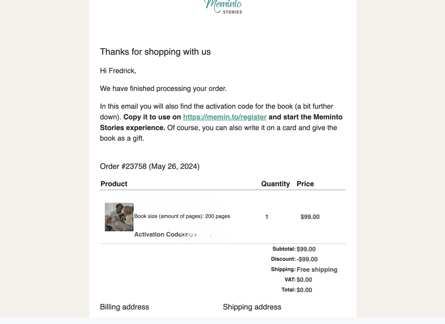Click the $99.00 product price
The width and height of the screenshot is (445, 324).
pos(310,217)
